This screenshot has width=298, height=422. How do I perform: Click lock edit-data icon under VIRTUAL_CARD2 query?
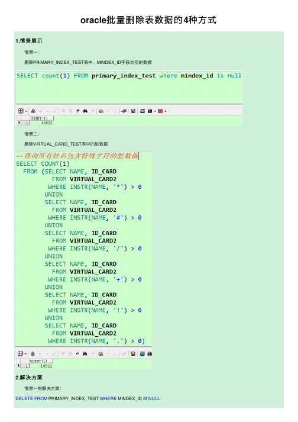tap(33, 354)
